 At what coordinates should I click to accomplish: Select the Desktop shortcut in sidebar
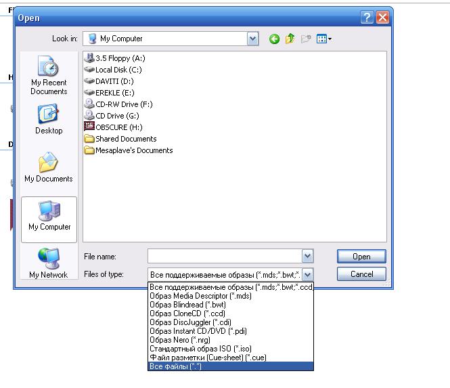coord(49,119)
